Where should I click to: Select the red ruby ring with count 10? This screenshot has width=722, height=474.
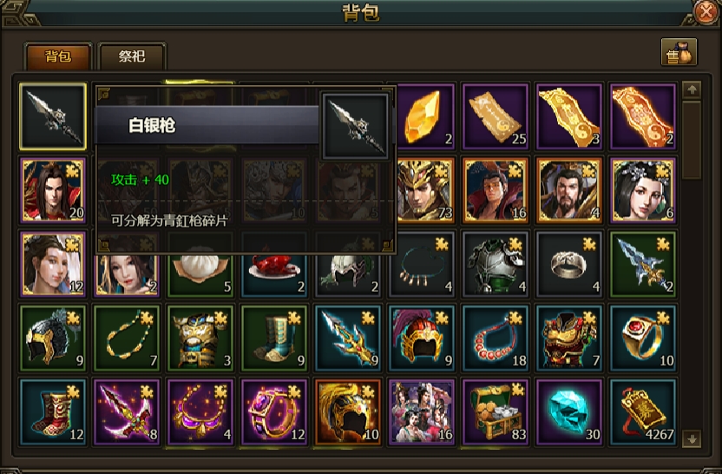point(643,338)
